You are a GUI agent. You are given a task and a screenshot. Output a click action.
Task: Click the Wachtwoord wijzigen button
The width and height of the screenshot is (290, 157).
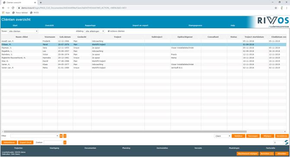click(248, 154)
